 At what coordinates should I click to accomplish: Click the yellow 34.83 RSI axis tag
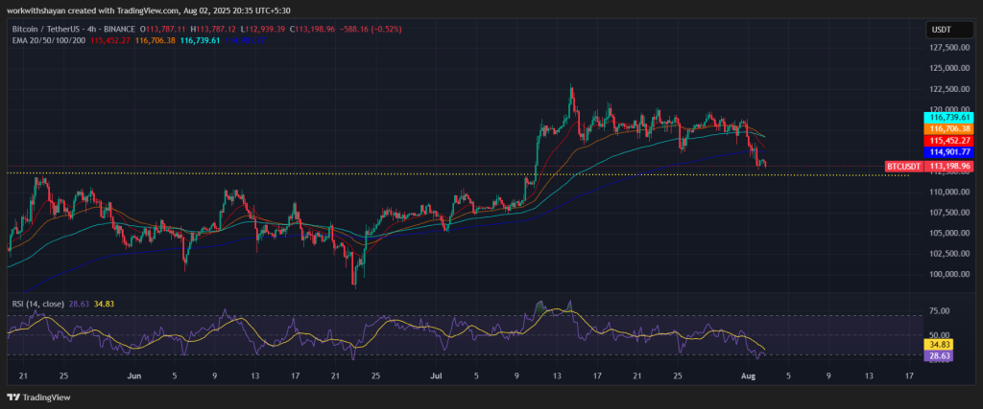point(939,345)
